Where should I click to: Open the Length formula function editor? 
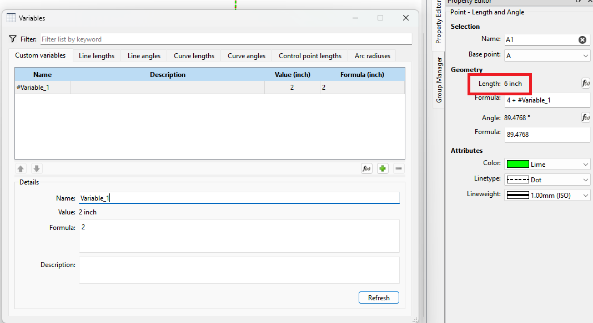coord(585,83)
